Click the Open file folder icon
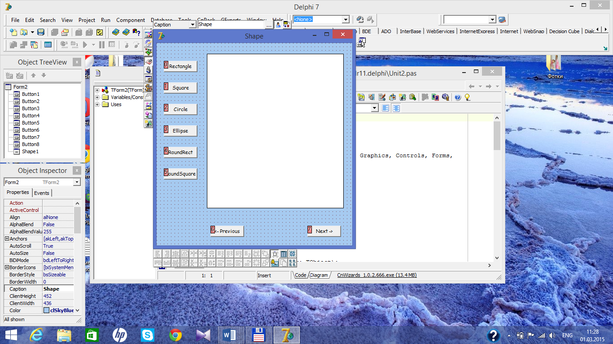The image size is (613, 344). click(23, 32)
